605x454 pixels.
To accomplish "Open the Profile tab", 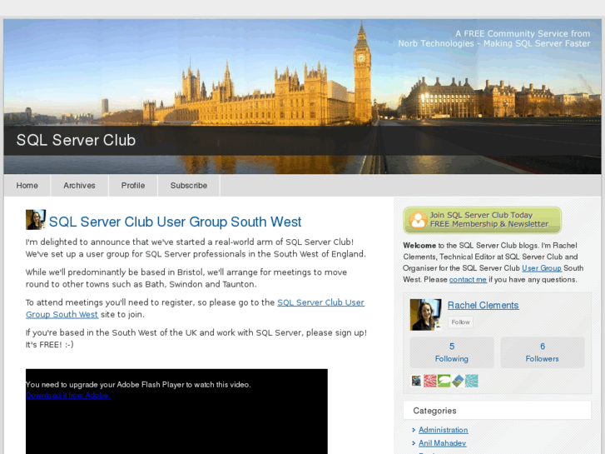I will (x=133, y=186).
